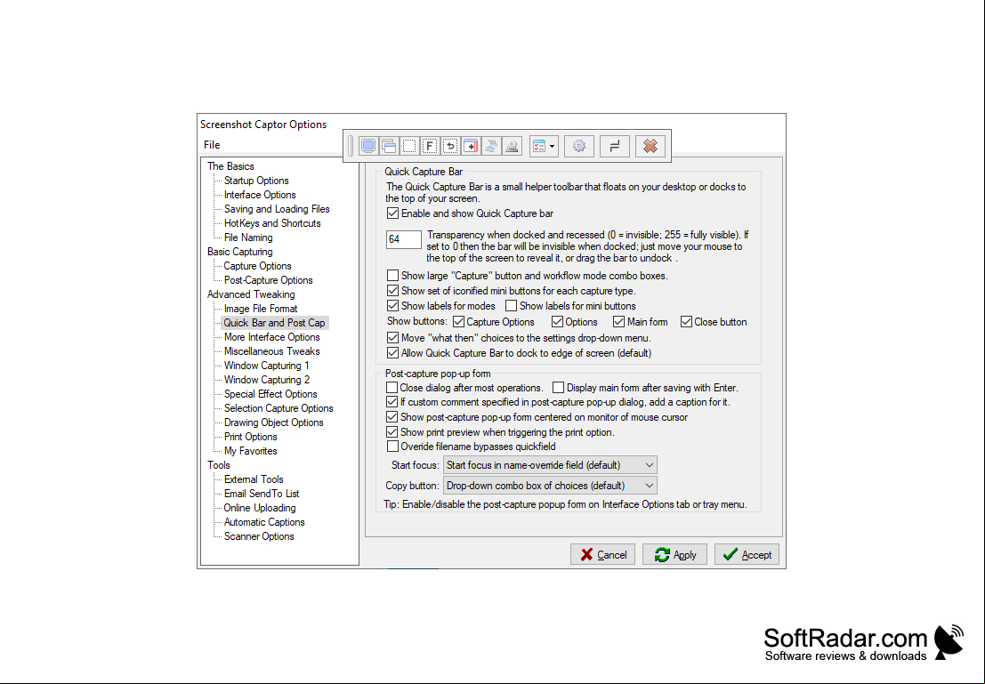Select the Advanced Tweaking tree node
Viewport: 985px width, 684px height.
point(251,294)
